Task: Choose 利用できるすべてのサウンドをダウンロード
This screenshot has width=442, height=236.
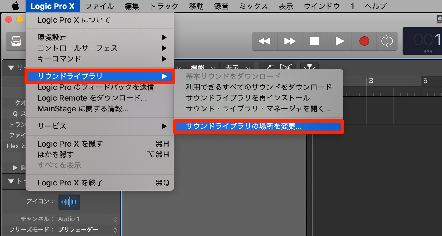Action: pos(259,87)
